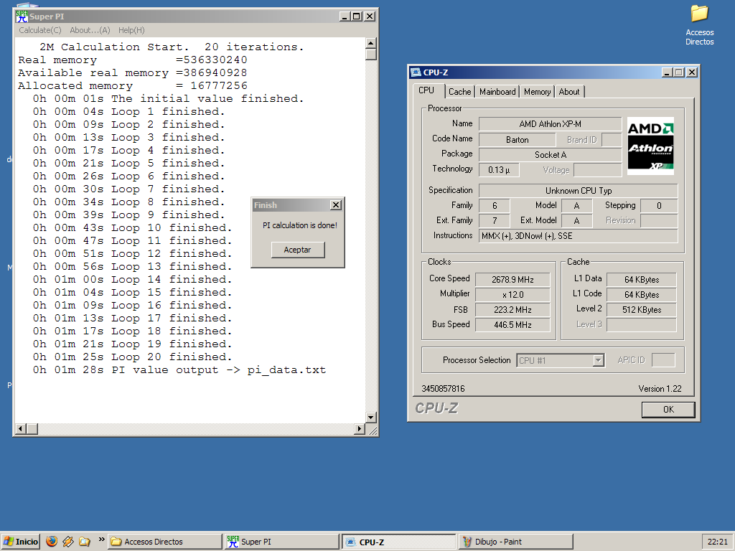Click the CPU-Z title bar icon
The image size is (735, 551).
coord(416,72)
